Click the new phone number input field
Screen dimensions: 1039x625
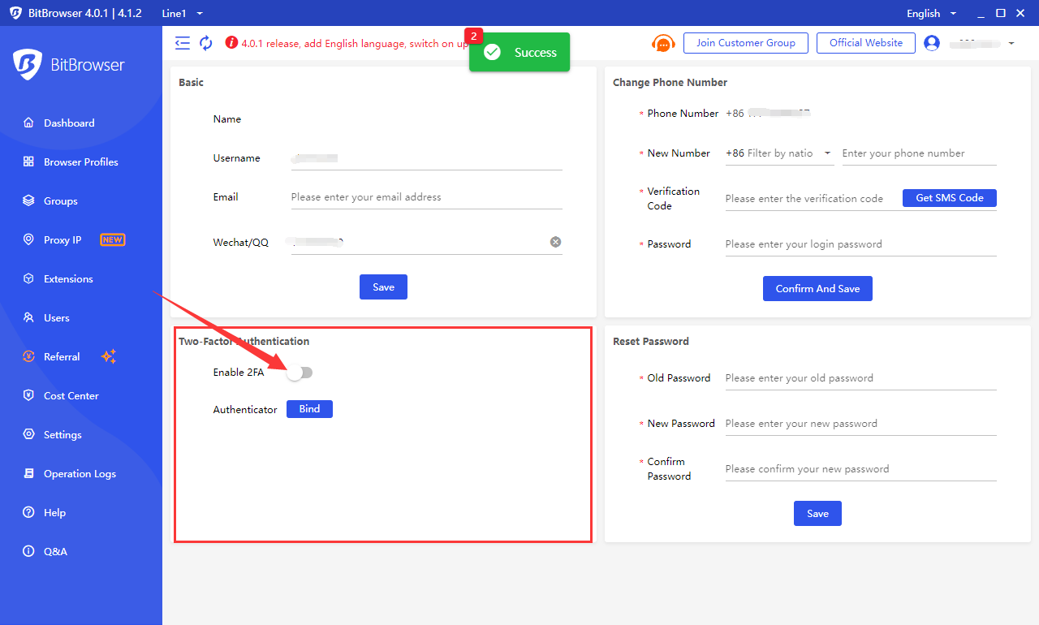point(919,153)
